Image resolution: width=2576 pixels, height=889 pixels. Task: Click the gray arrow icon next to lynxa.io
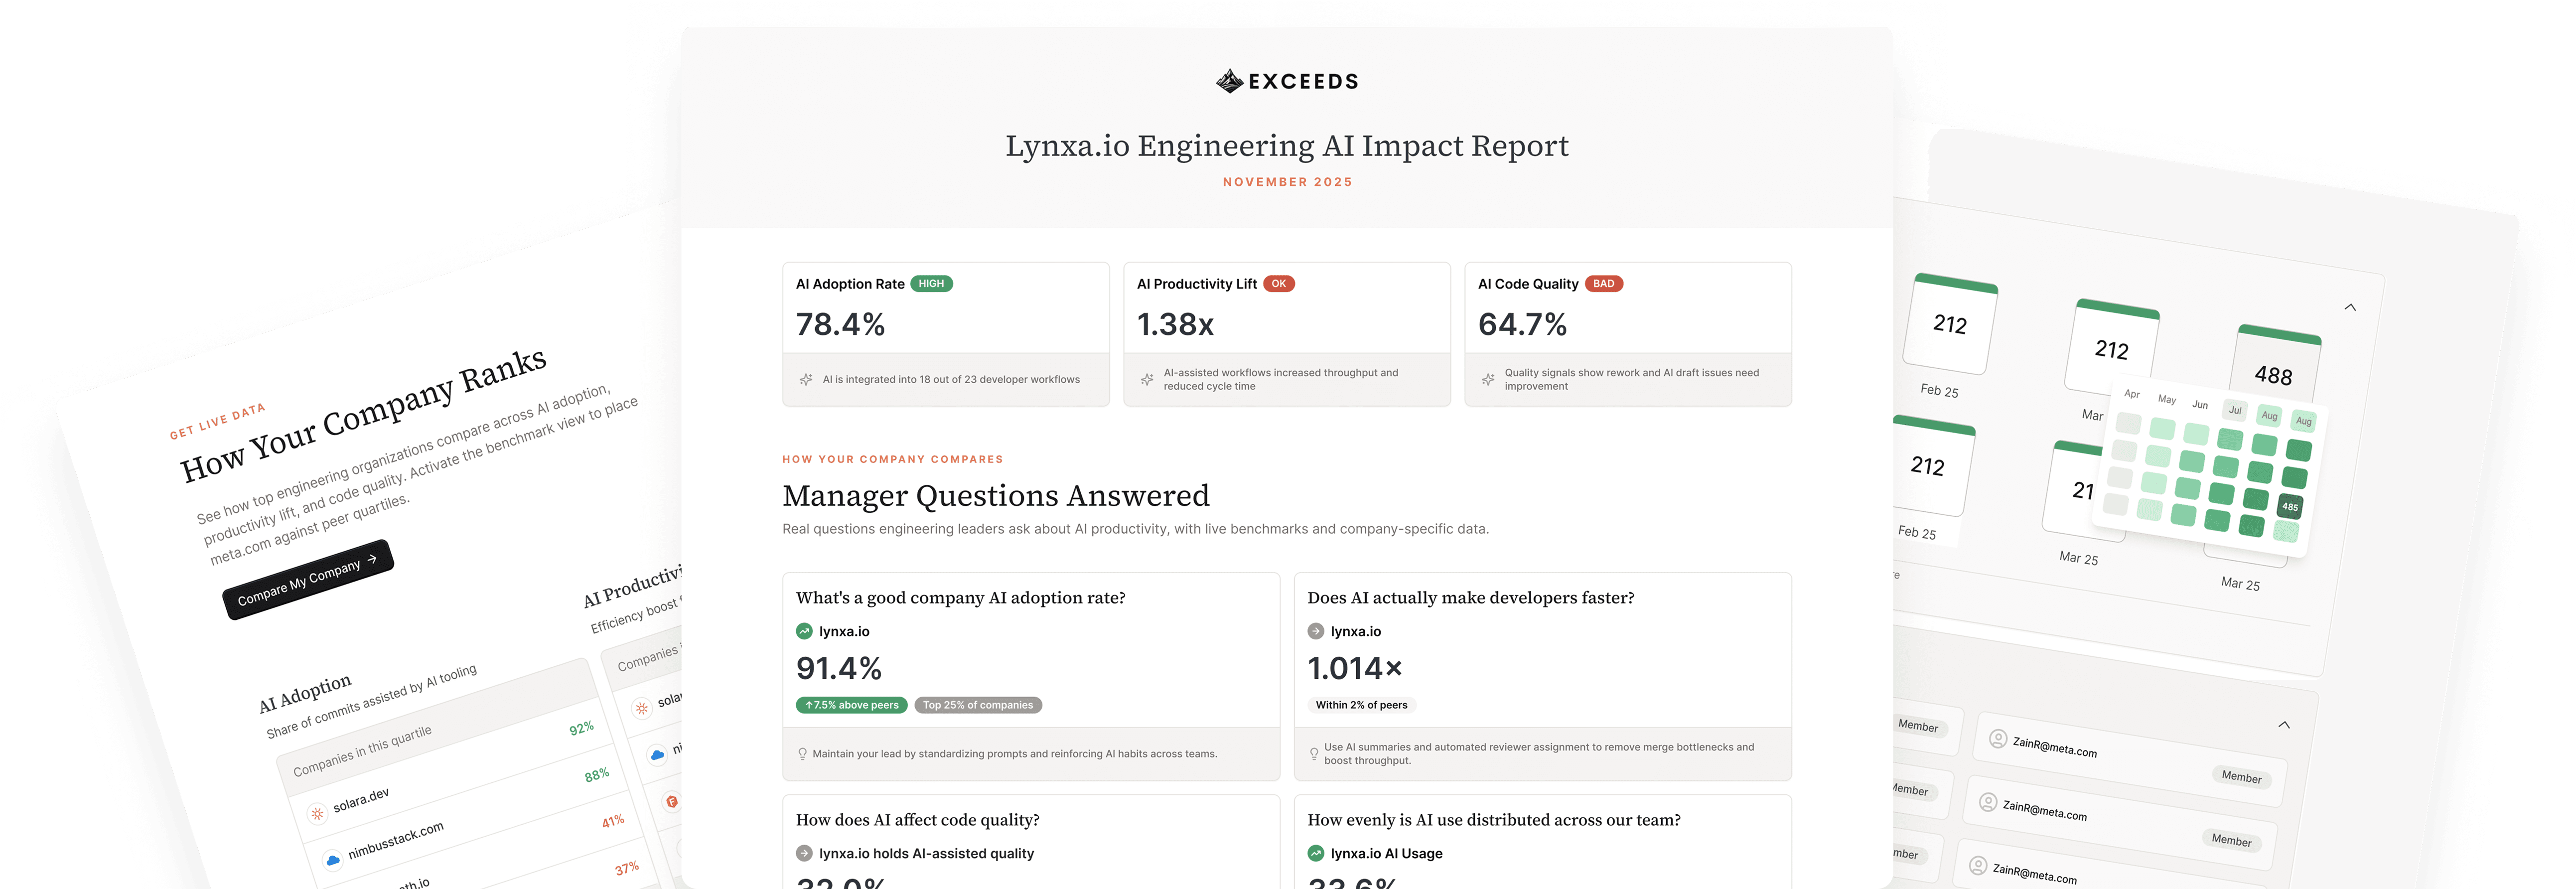point(1315,631)
